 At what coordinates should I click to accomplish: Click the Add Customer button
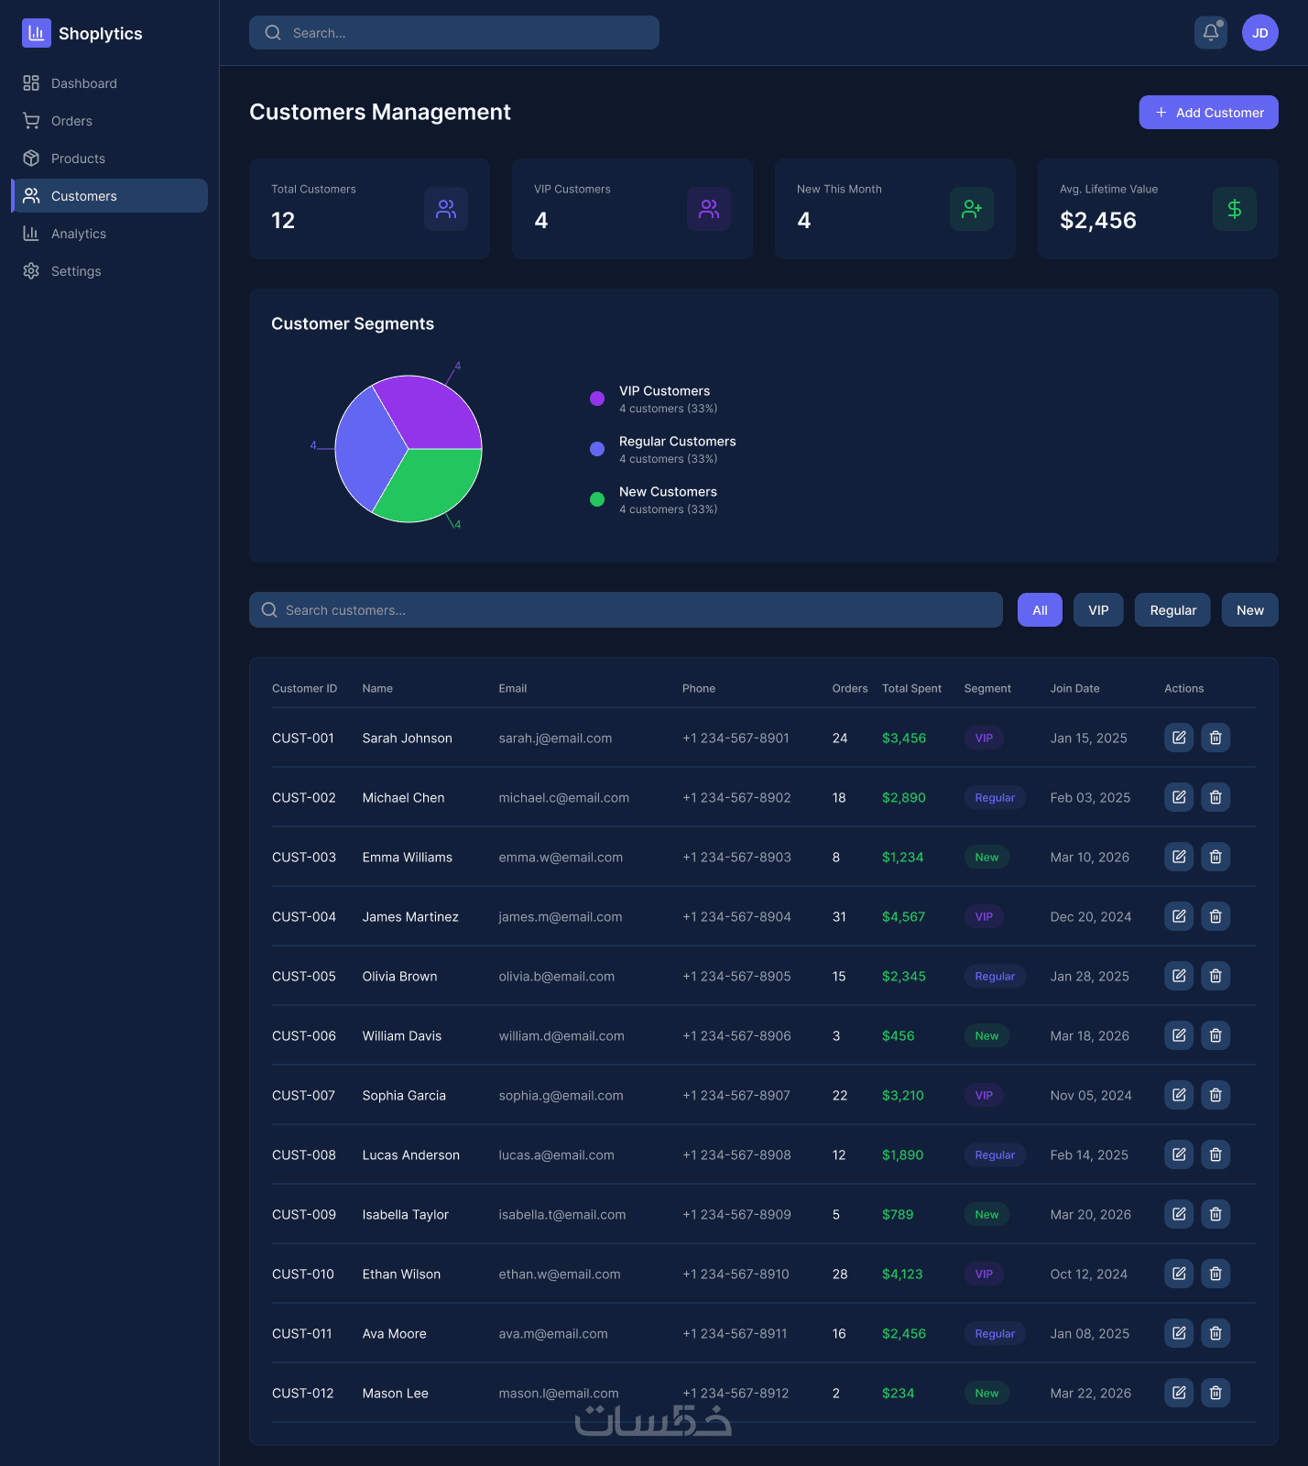click(1209, 113)
